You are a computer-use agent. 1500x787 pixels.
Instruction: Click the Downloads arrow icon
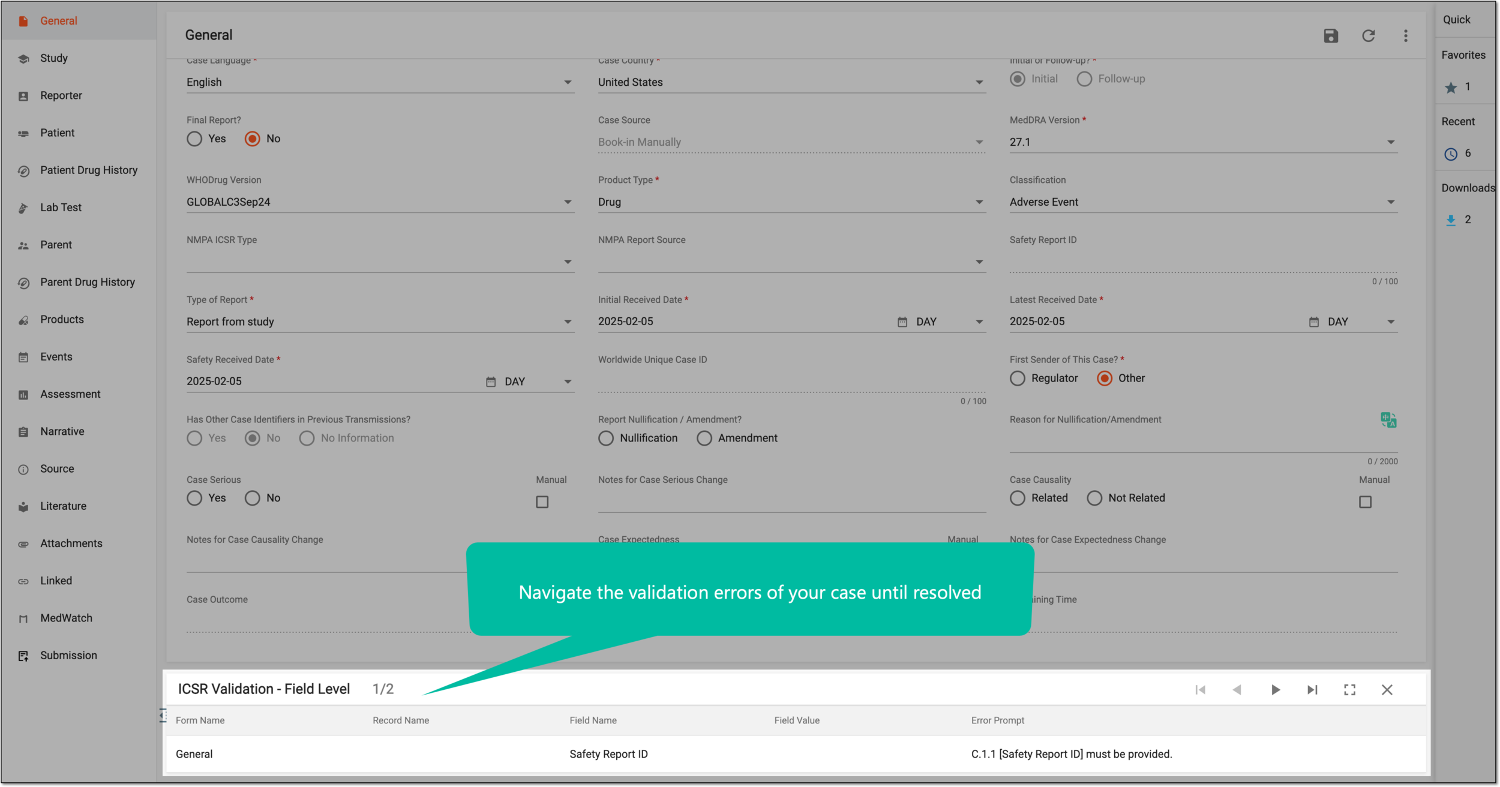1450,220
